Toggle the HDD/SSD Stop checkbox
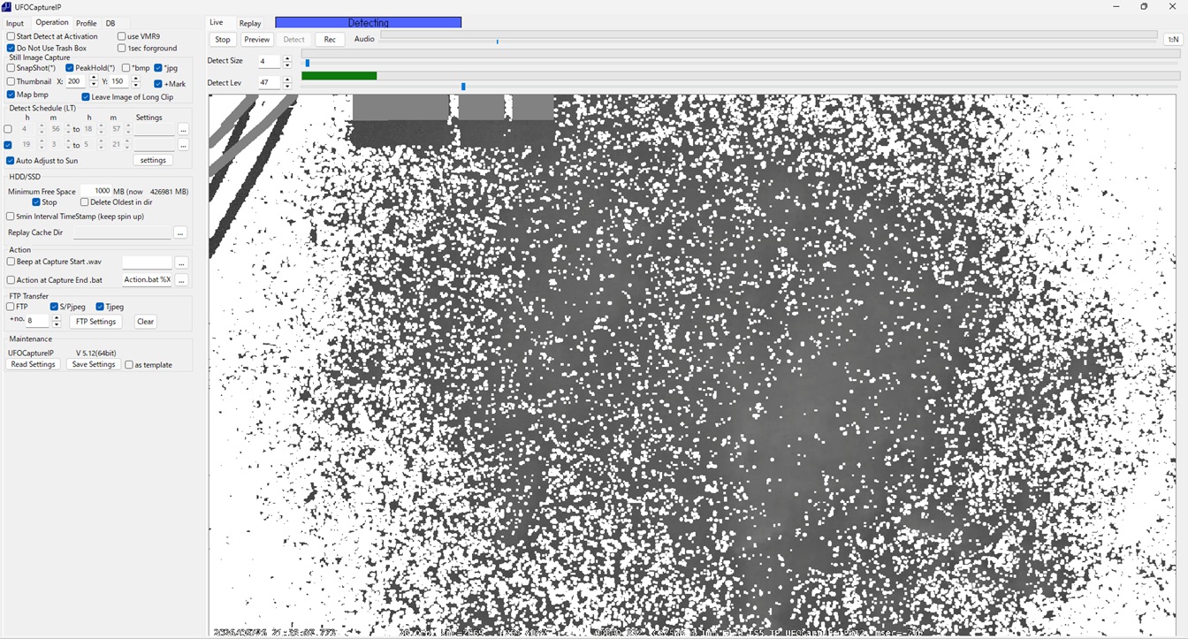Viewport: 1188px width, 639px height. pyautogui.click(x=36, y=202)
